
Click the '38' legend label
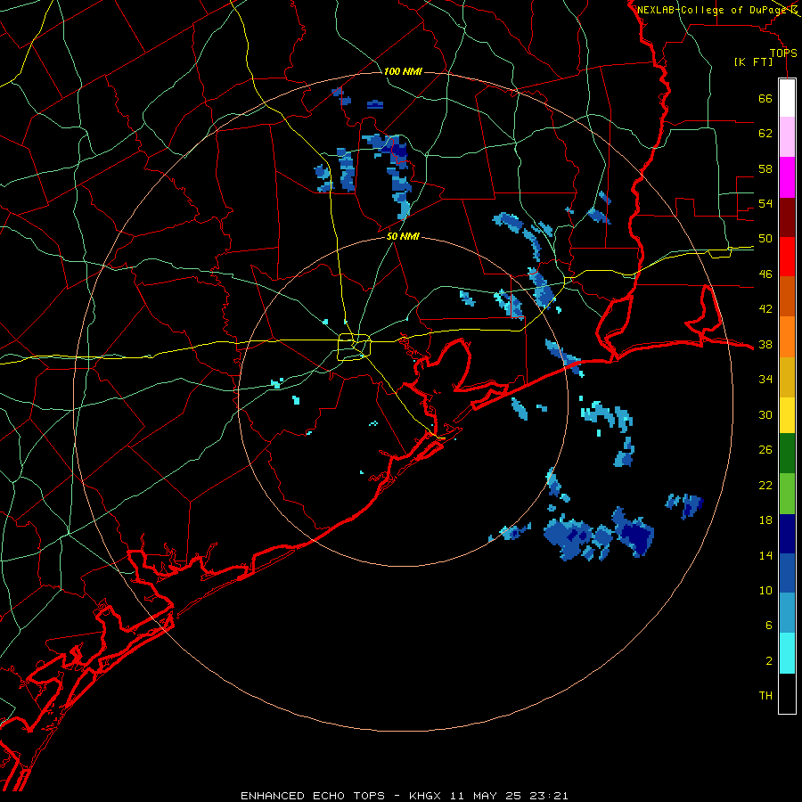coord(765,345)
